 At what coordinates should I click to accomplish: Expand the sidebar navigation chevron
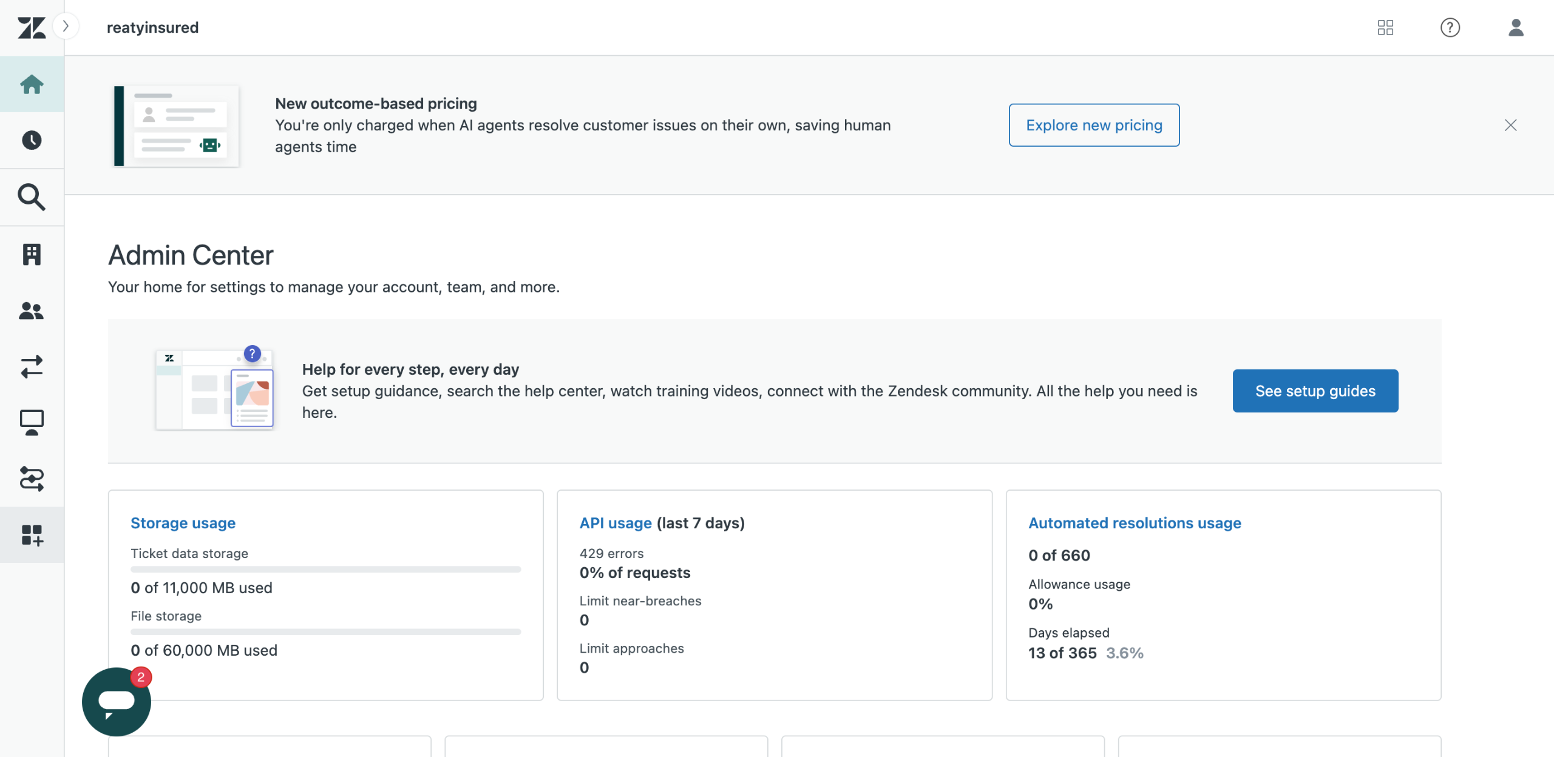(x=66, y=26)
